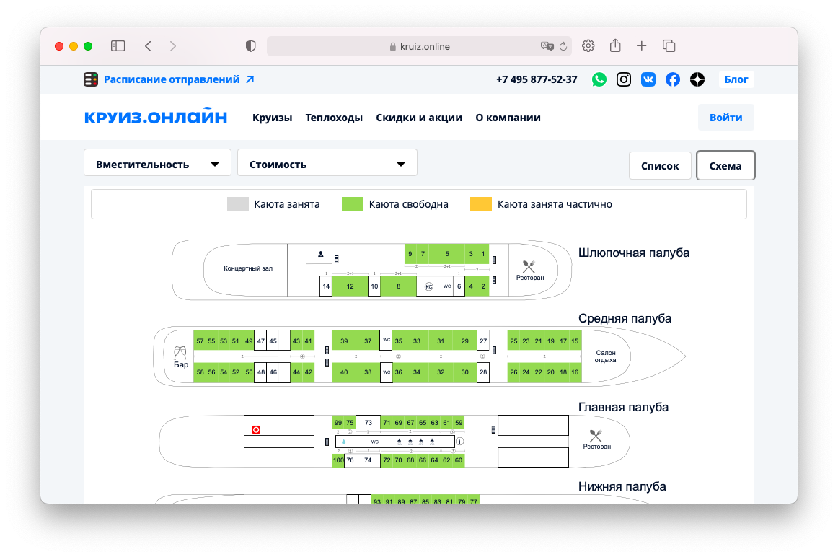
Task: Click the green Каюта свободна legend swatch
Action: [351, 204]
